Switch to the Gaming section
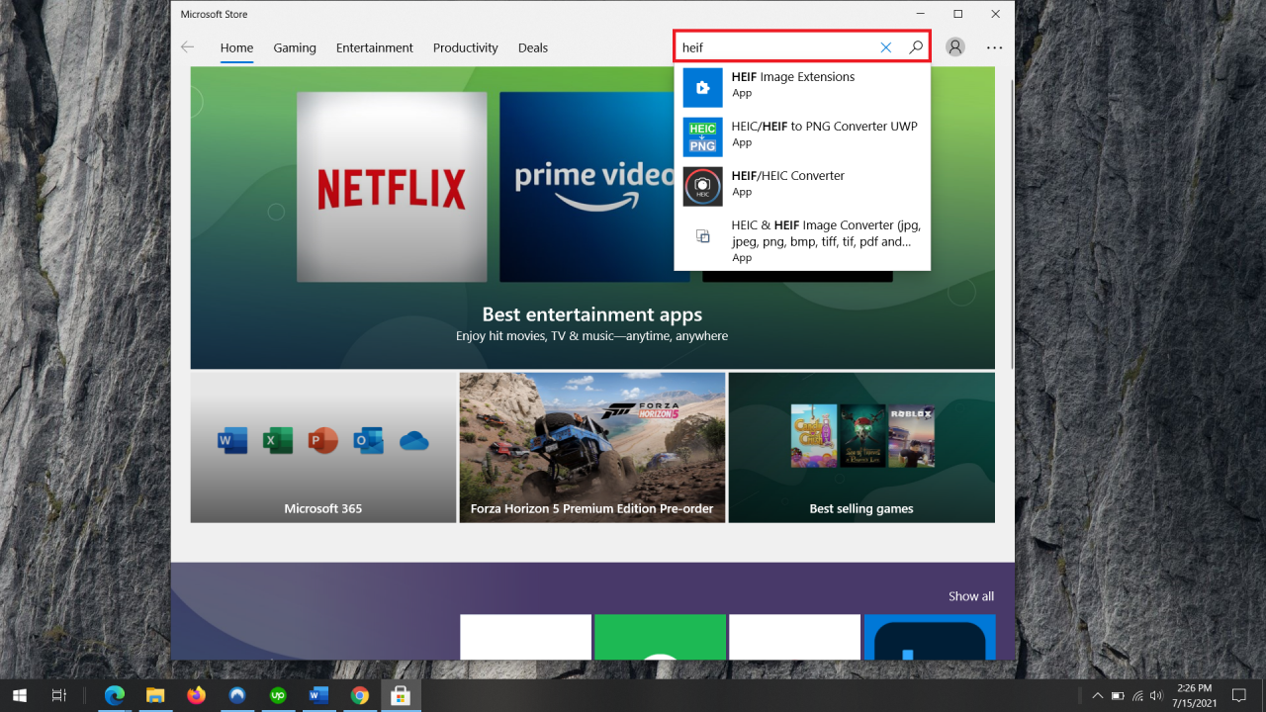Screen dimensions: 1266x712 [294, 47]
